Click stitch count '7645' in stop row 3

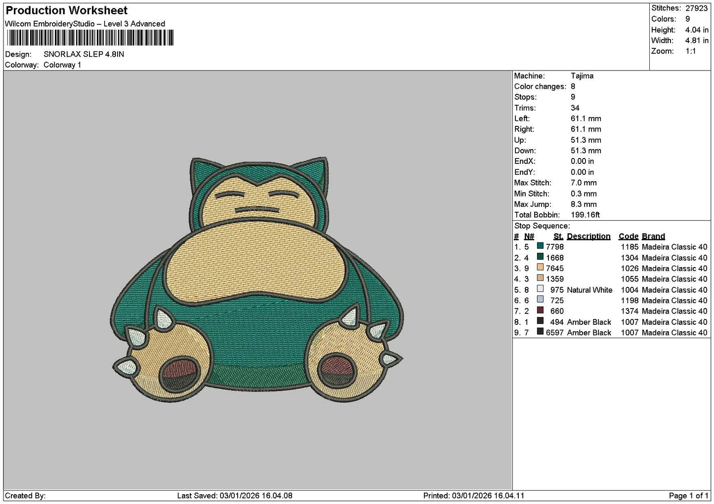(x=554, y=269)
